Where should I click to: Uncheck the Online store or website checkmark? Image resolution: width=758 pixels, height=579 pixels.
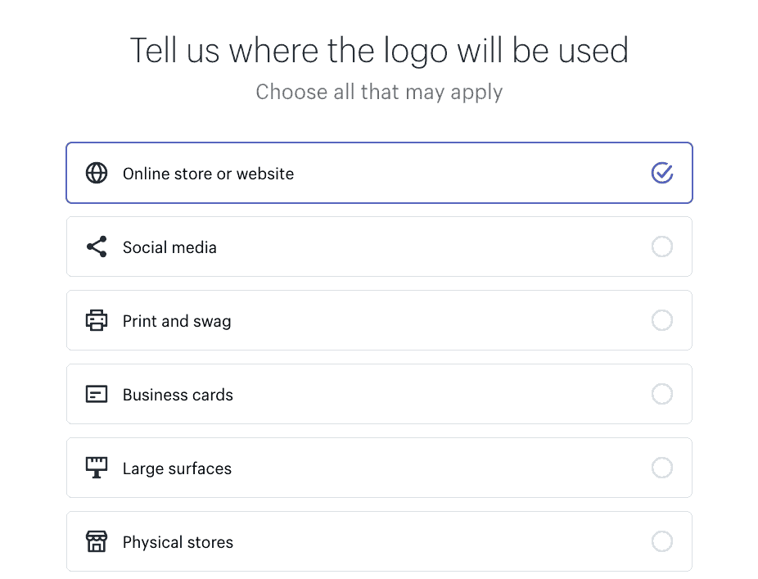(662, 173)
